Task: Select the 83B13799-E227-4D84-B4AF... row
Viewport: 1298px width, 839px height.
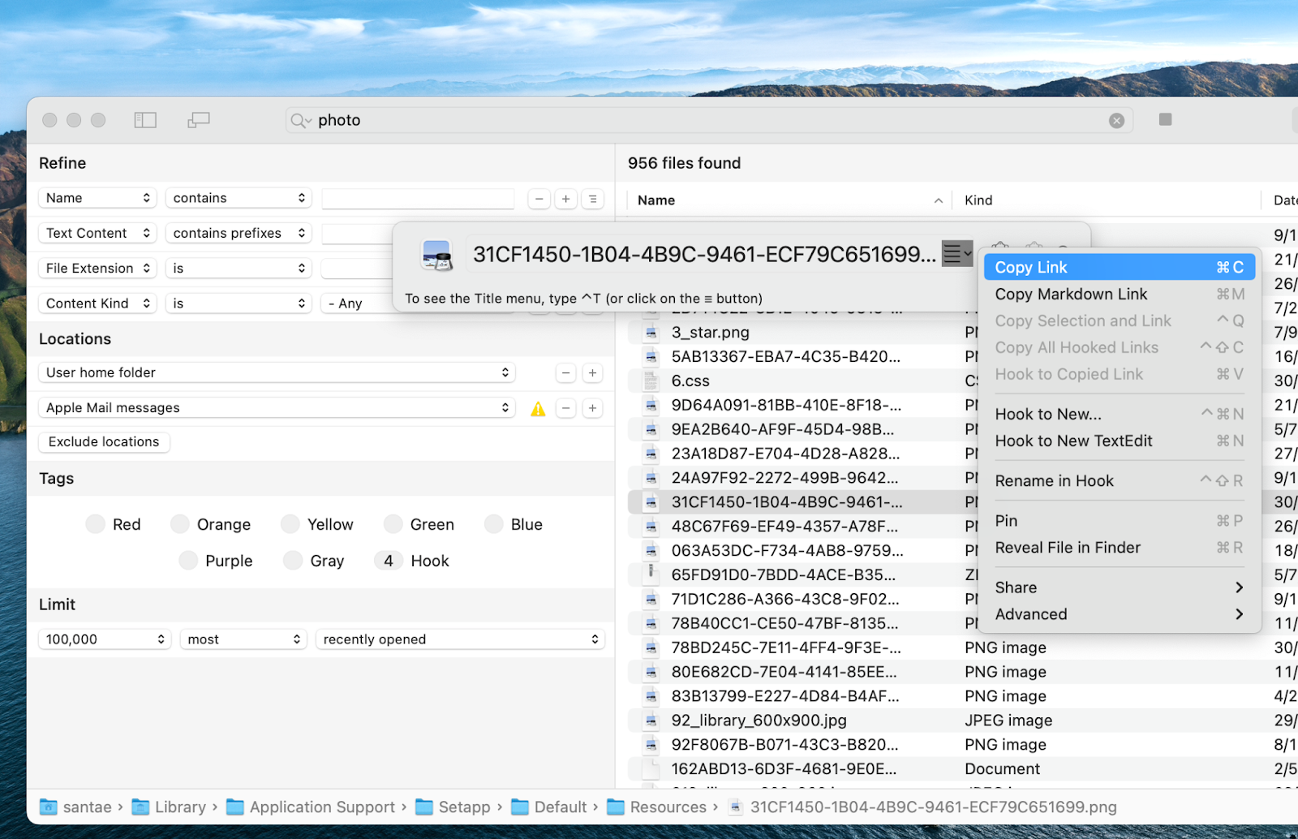Action: tap(963, 696)
